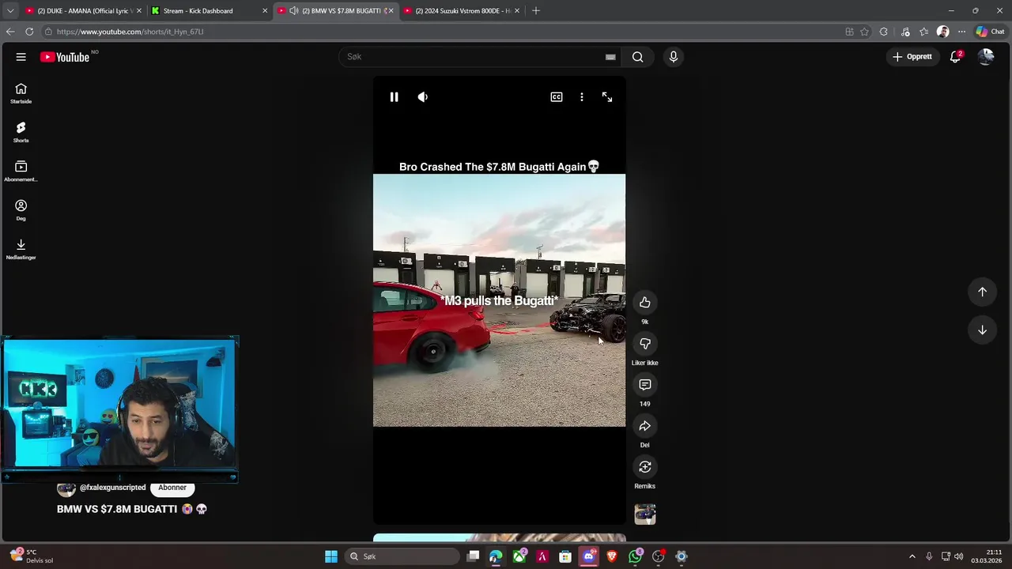Open the Deg page in sidebar
This screenshot has width=1012, height=569.
[x=21, y=209]
